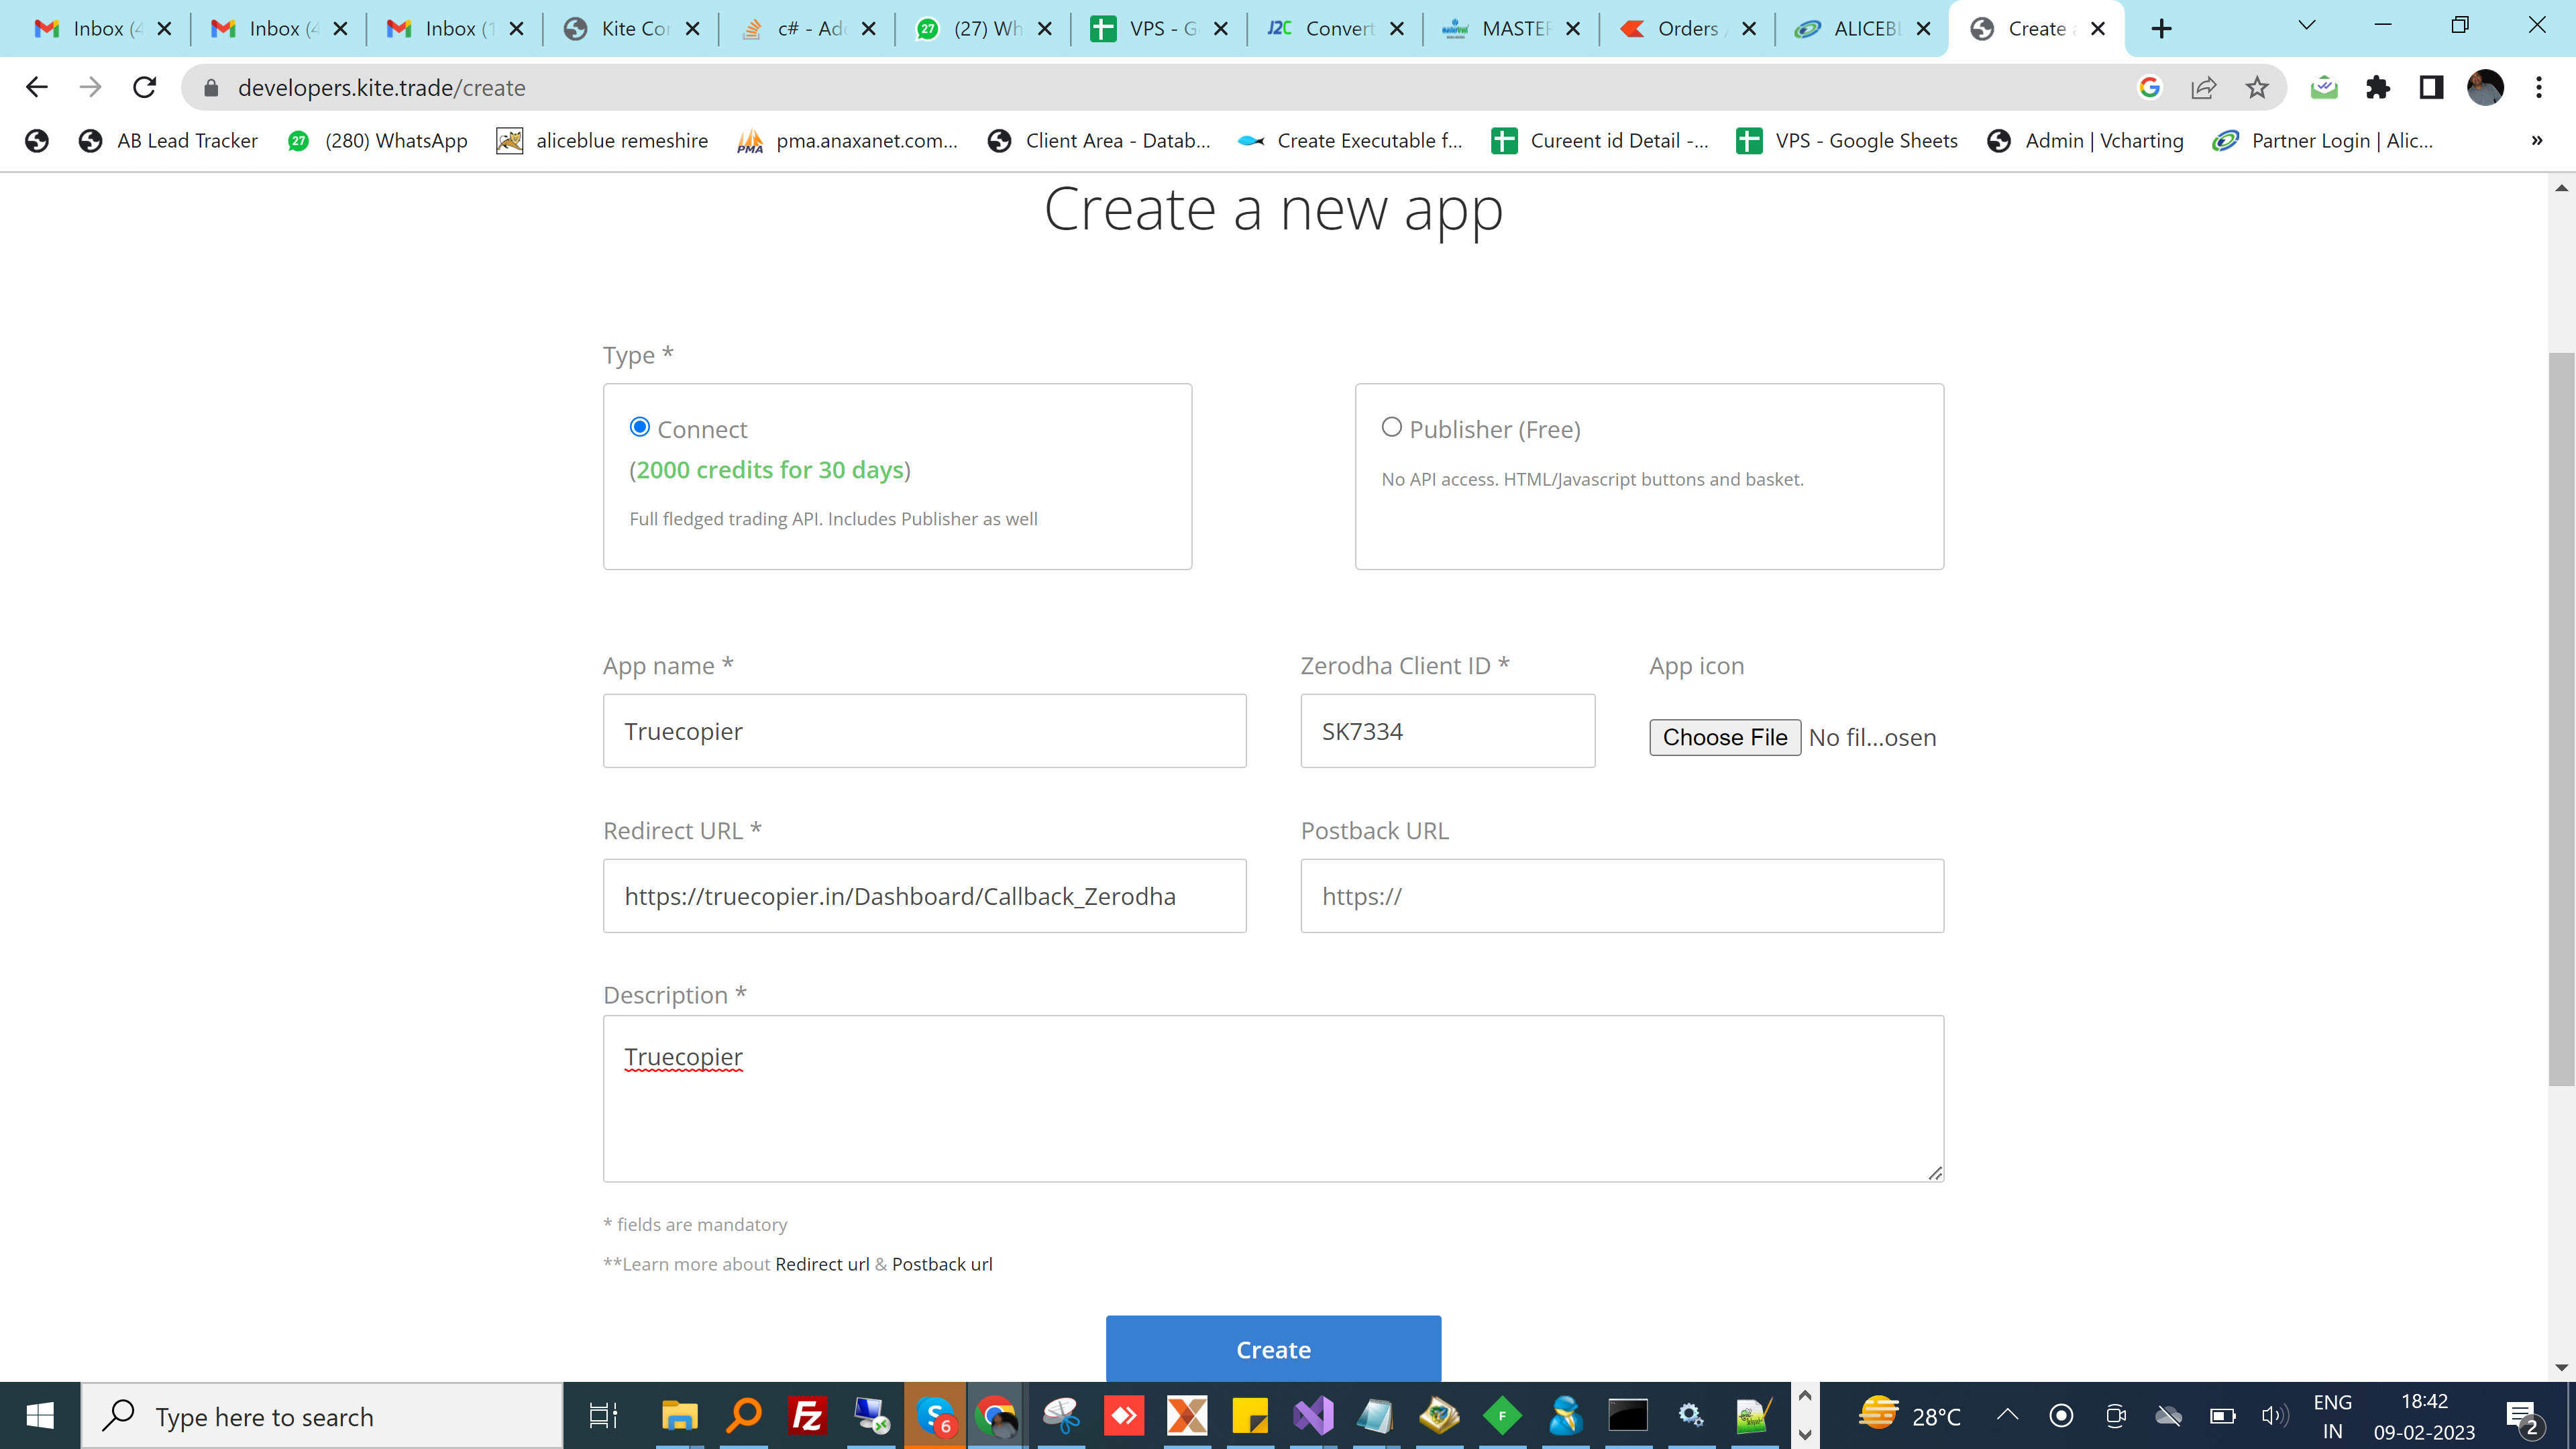Open FileZilla from the taskbar
Screen dimensions: 2576x1449
pyautogui.click(x=807, y=1416)
